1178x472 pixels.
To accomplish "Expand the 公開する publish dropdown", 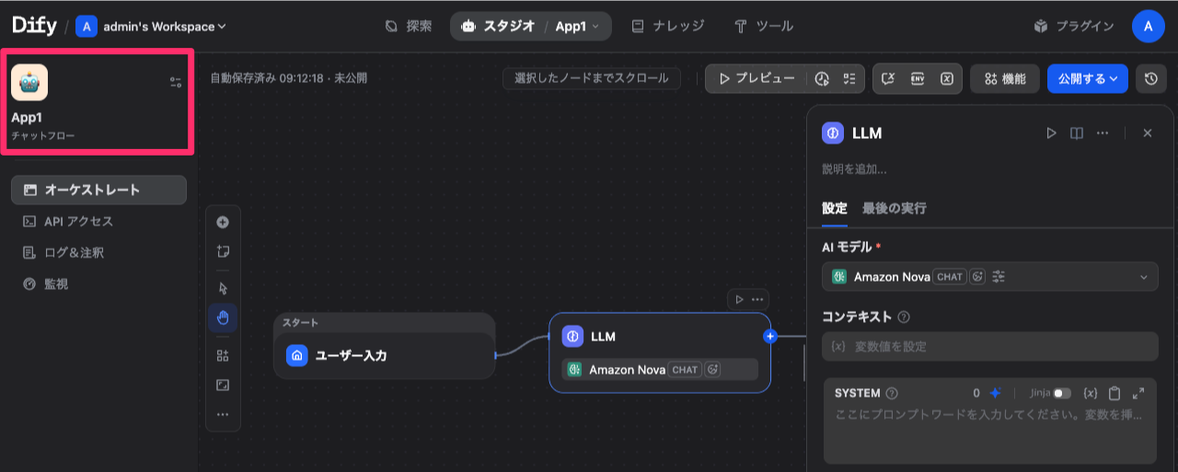I will point(1087,79).
